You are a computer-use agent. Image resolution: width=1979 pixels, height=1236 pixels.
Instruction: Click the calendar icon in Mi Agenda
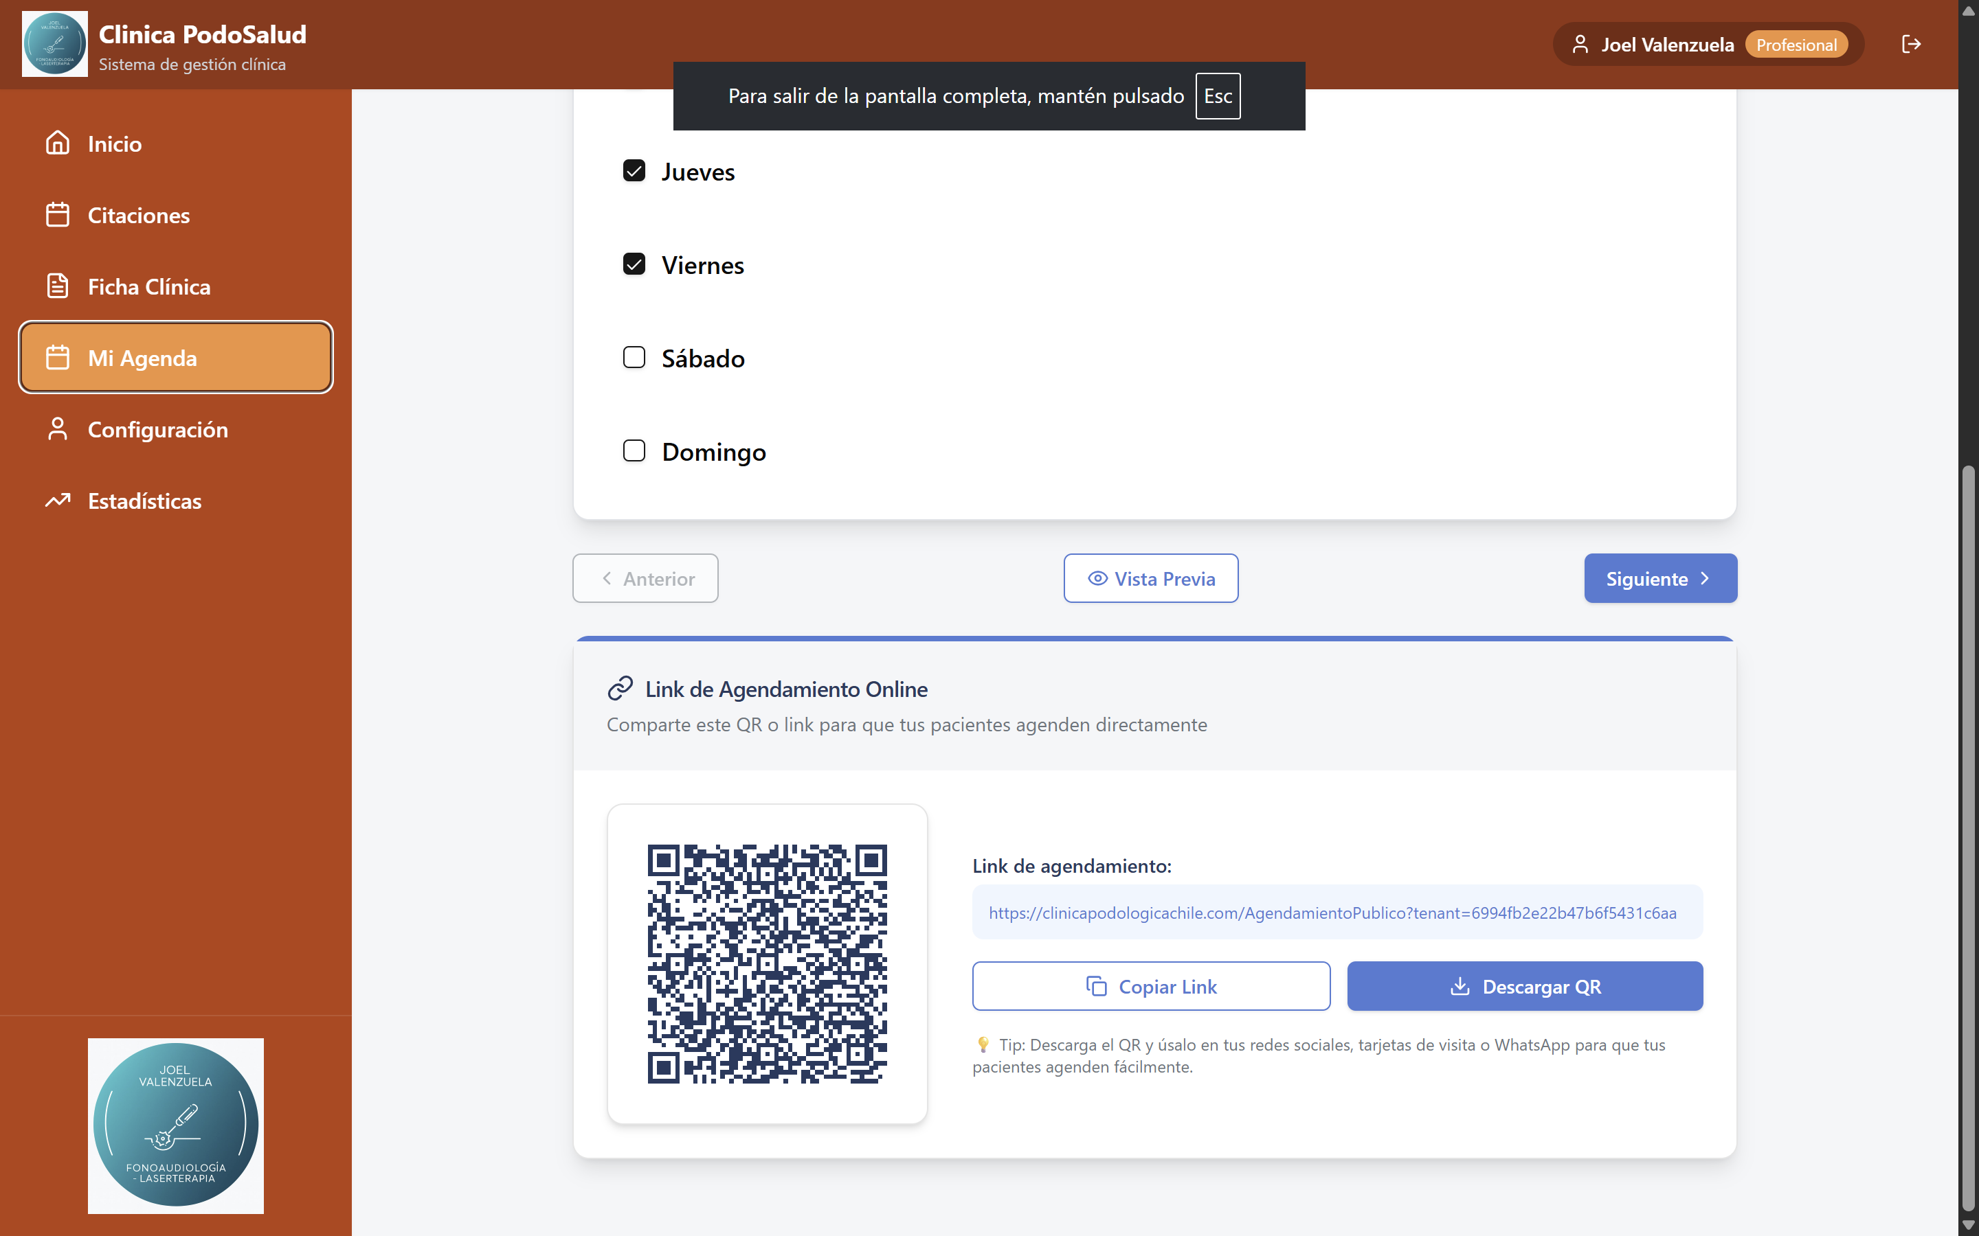(x=57, y=357)
